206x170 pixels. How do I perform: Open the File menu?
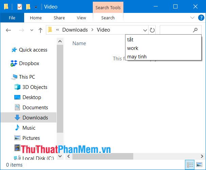12,18
